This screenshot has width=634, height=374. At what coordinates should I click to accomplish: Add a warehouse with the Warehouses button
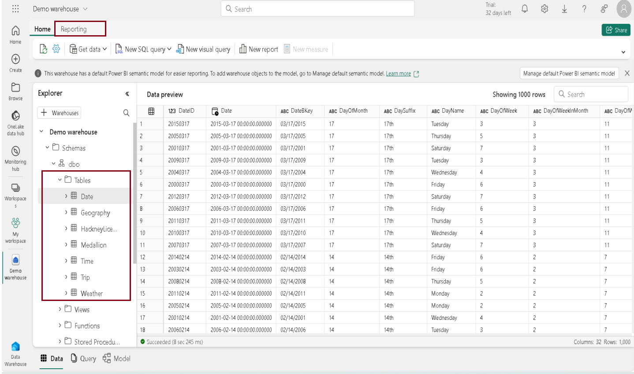point(60,113)
